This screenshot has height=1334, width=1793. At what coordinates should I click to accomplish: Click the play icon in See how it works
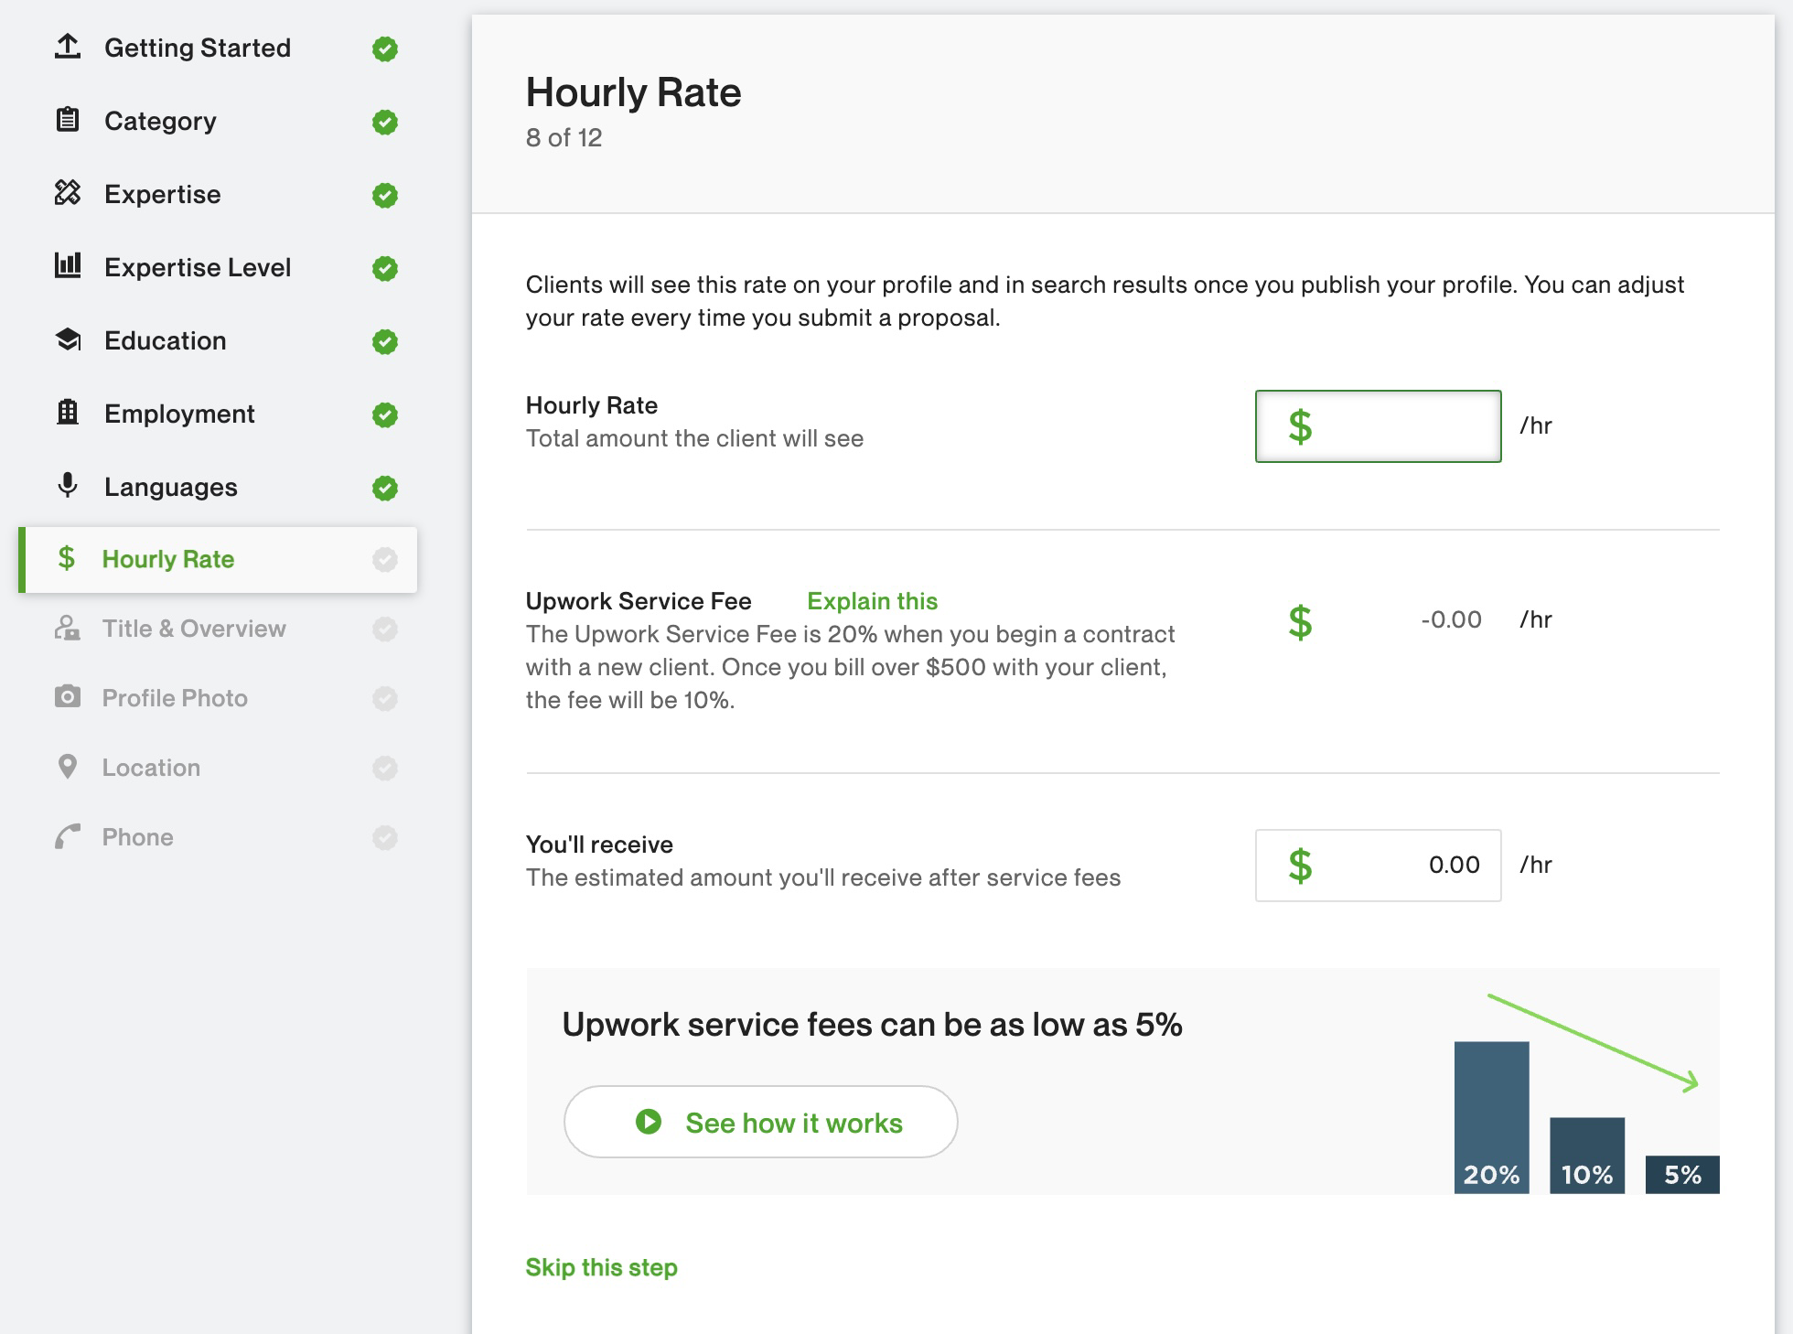tap(649, 1122)
